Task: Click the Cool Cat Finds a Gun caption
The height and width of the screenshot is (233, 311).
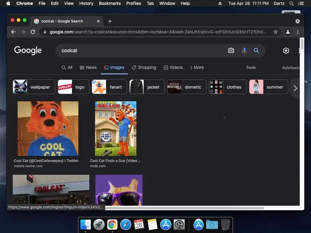Action: tap(115, 161)
